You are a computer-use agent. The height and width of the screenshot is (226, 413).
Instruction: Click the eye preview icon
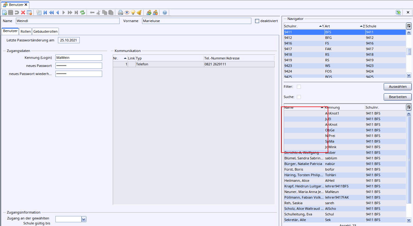(127, 12)
